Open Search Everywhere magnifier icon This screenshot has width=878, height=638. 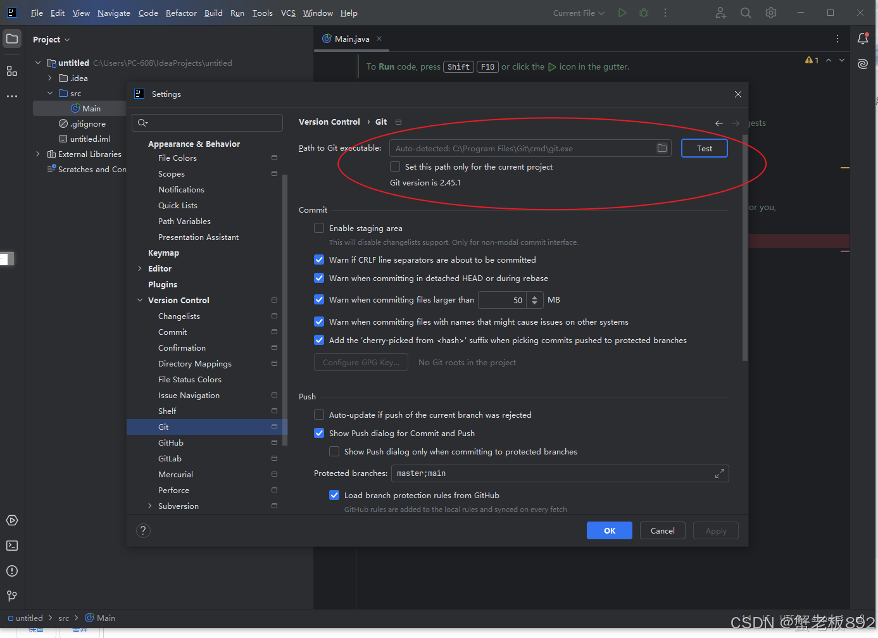pos(746,13)
